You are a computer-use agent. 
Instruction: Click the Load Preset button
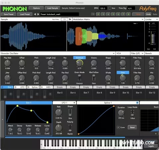pyautogui.click(x=25, y=14)
